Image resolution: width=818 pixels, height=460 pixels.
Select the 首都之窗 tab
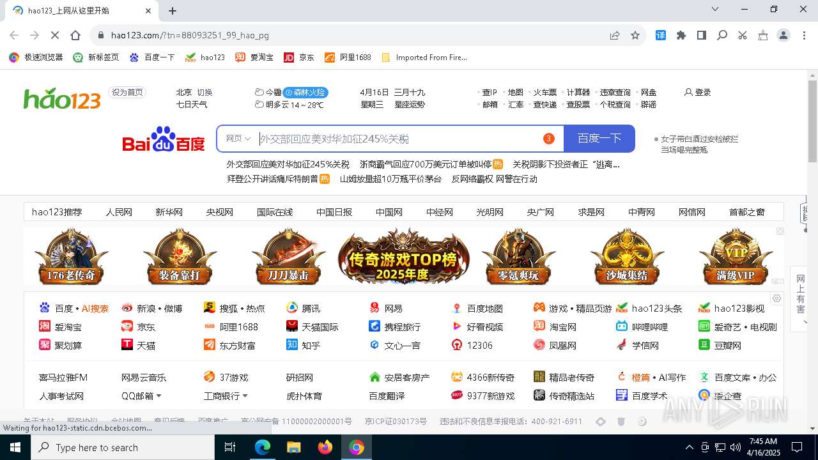point(747,212)
